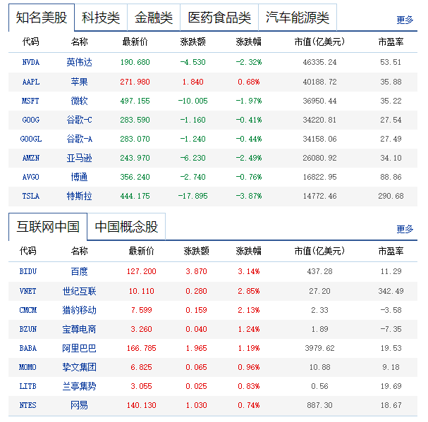This screenshot has width=428, height=422.
Task: Click BZUN latest price 3.260
Action: click(x=142, y=329)
